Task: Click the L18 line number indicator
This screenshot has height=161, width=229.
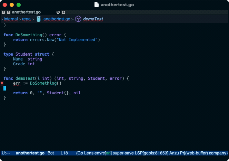Action: coord(64,153)
